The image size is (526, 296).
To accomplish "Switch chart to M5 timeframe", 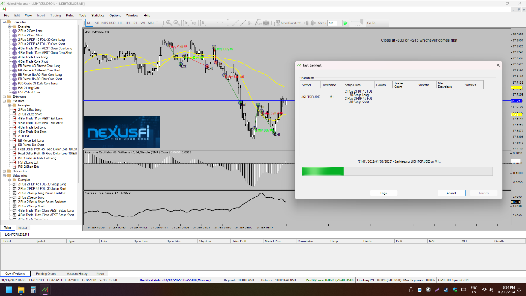I will [x=97, y=23].
